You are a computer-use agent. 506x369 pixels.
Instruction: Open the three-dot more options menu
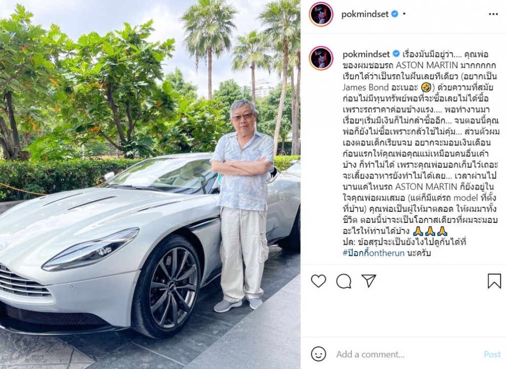(x=493, y=14)
